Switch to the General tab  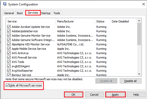[x=9, y=13]
